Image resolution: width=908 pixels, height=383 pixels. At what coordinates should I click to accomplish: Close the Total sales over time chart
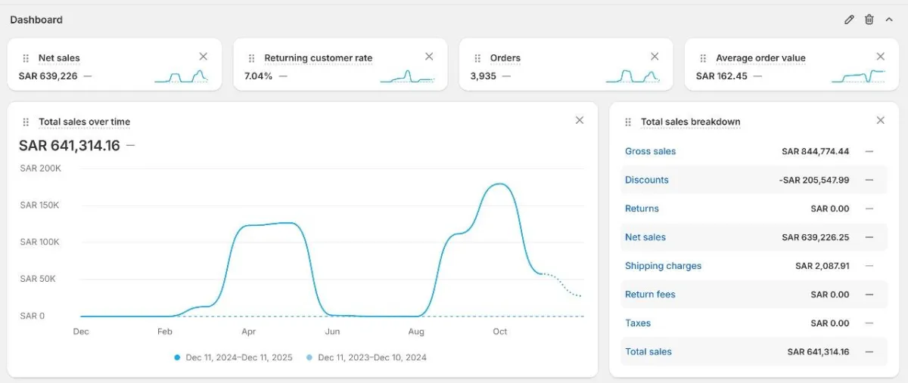click(x=580, y=120)
